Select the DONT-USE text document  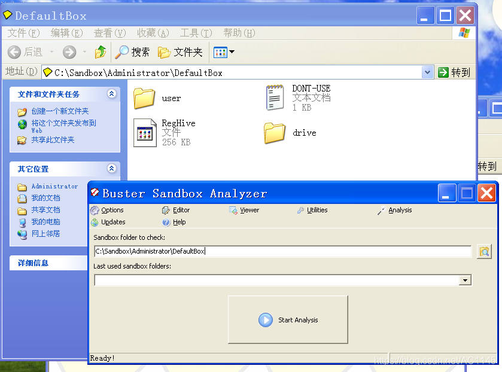click(x=299, y=98)
